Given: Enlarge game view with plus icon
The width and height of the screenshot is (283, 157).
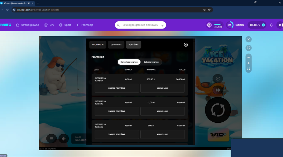Looking at the screenshot, I should [248, 63].
